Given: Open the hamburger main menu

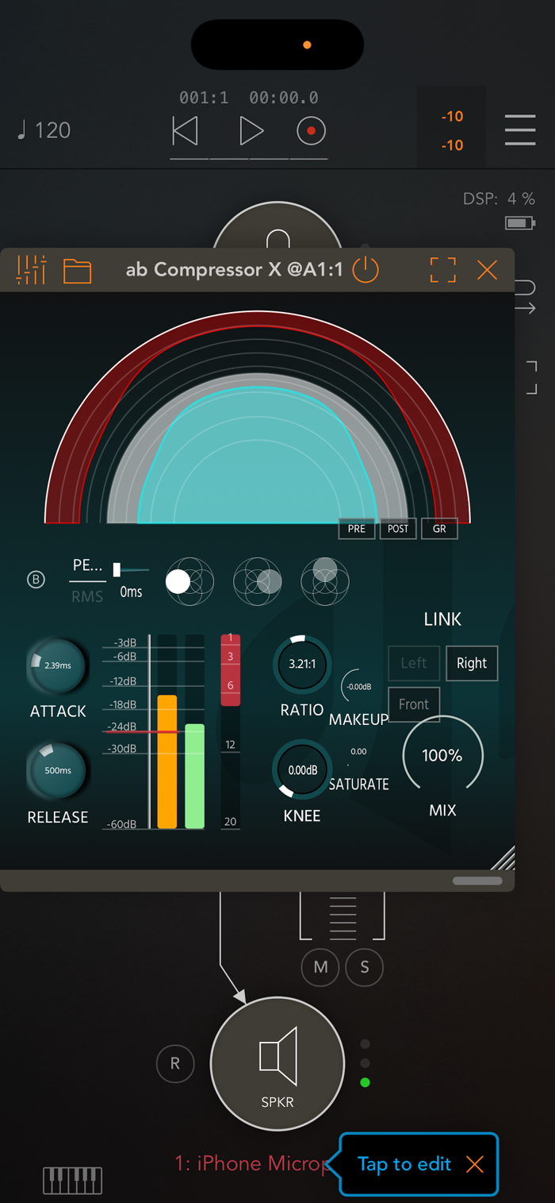Looking at the screenshot, I should pos(520,129).
